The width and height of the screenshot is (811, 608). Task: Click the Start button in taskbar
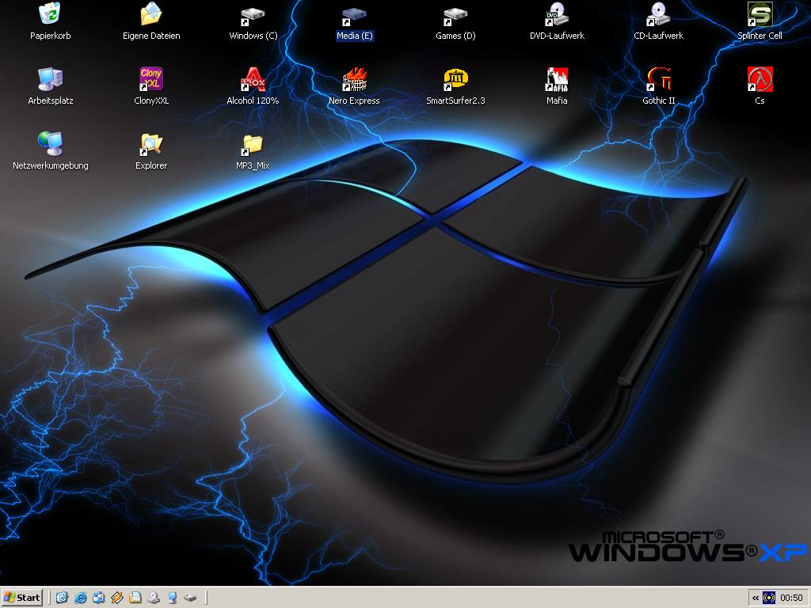pyautogui.click(x=21, y=598)
